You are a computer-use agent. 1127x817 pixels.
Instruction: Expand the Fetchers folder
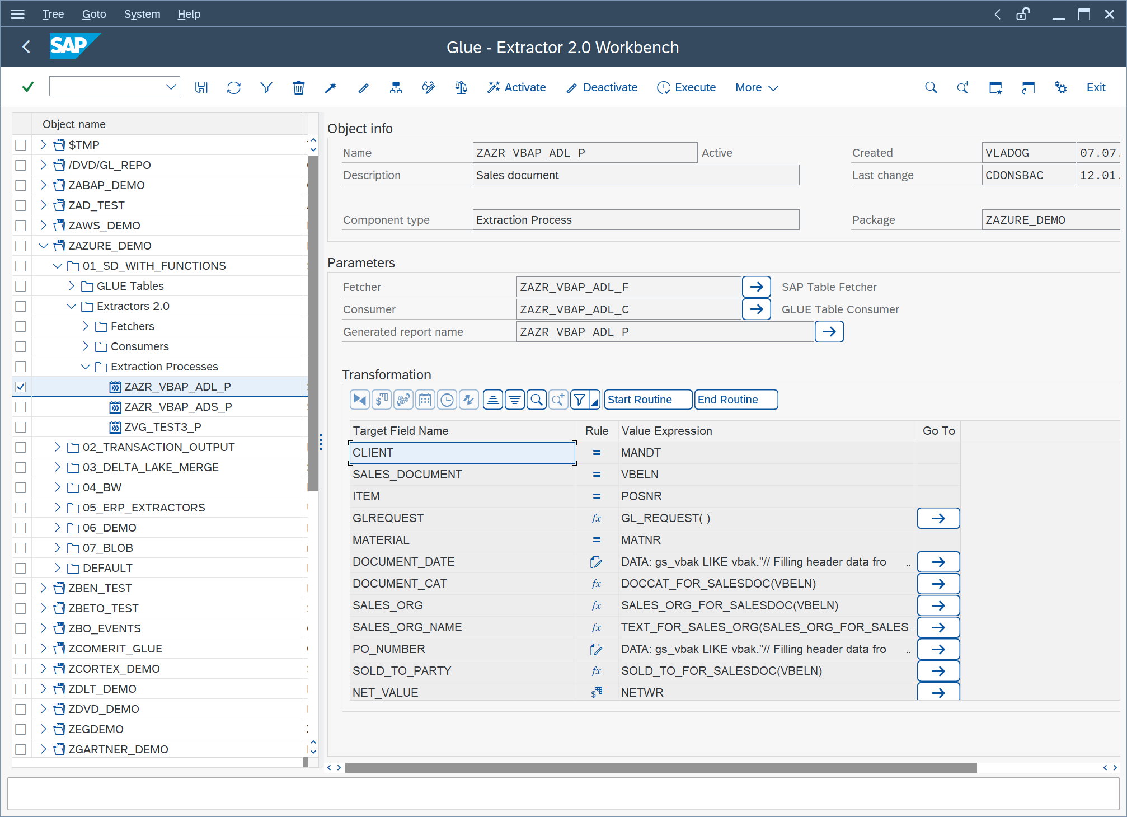[86, 326]
